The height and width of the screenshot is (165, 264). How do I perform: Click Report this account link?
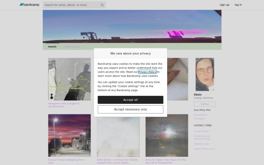pyautogui.click(x=205, y=149)
